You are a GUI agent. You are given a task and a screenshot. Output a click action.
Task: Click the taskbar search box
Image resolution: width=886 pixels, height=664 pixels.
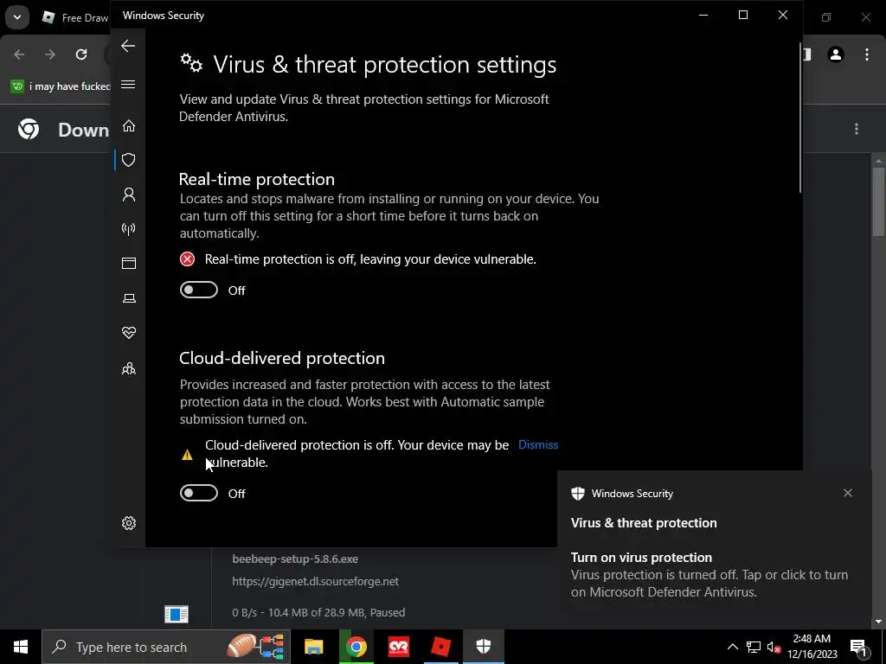tap(166, 647)
